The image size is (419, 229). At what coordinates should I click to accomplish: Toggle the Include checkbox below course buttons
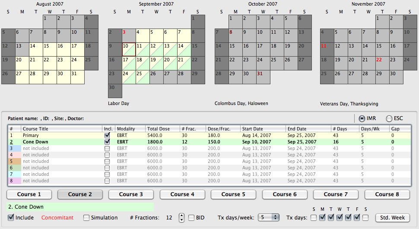(x=11, y=218)
